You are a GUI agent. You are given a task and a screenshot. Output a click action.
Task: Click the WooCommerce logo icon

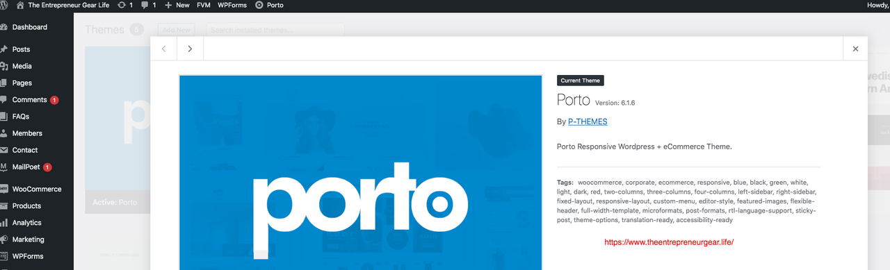(x=4, y=189)
